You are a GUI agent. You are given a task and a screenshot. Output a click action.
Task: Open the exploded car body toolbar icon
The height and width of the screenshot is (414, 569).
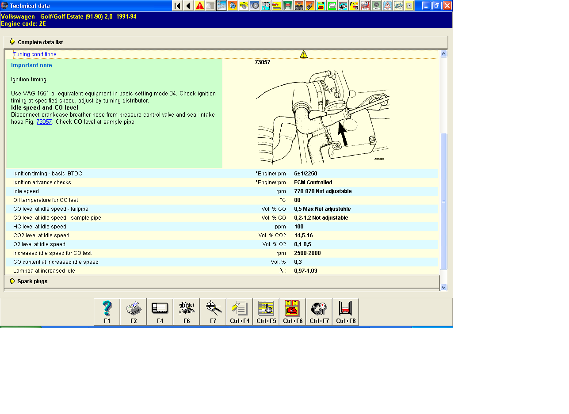(x=398, y=6)
